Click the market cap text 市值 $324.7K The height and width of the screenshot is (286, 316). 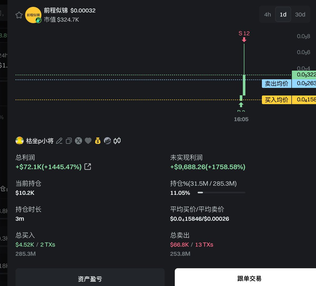point(61,20)
